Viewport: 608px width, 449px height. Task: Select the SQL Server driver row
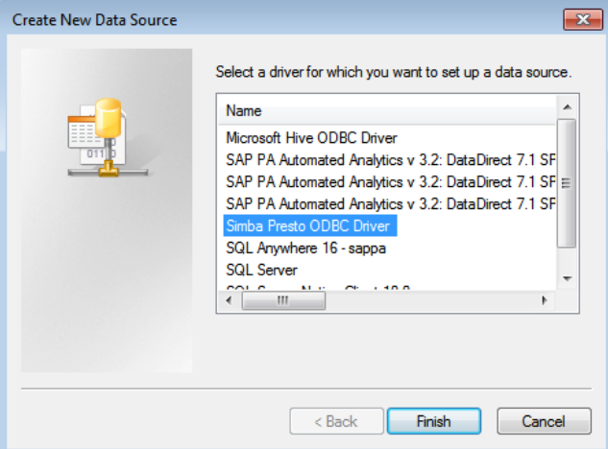tap(261, 270)
